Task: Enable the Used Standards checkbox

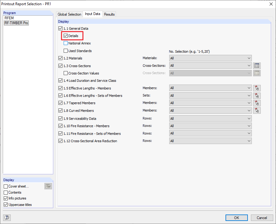Action: click(65, 51)
